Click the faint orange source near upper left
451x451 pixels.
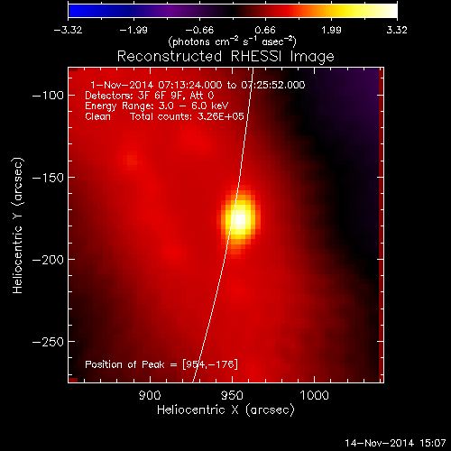pyautogui.click(x=132, y=160)
